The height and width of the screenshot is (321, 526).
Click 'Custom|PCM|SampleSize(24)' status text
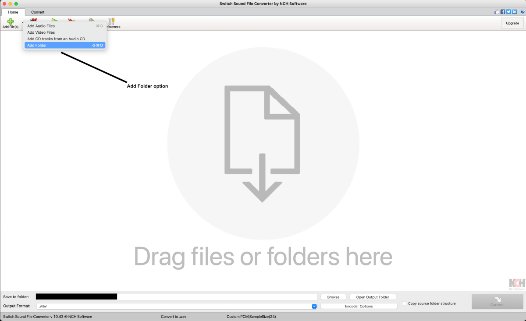pyautogui.click(x=251, y=316)
